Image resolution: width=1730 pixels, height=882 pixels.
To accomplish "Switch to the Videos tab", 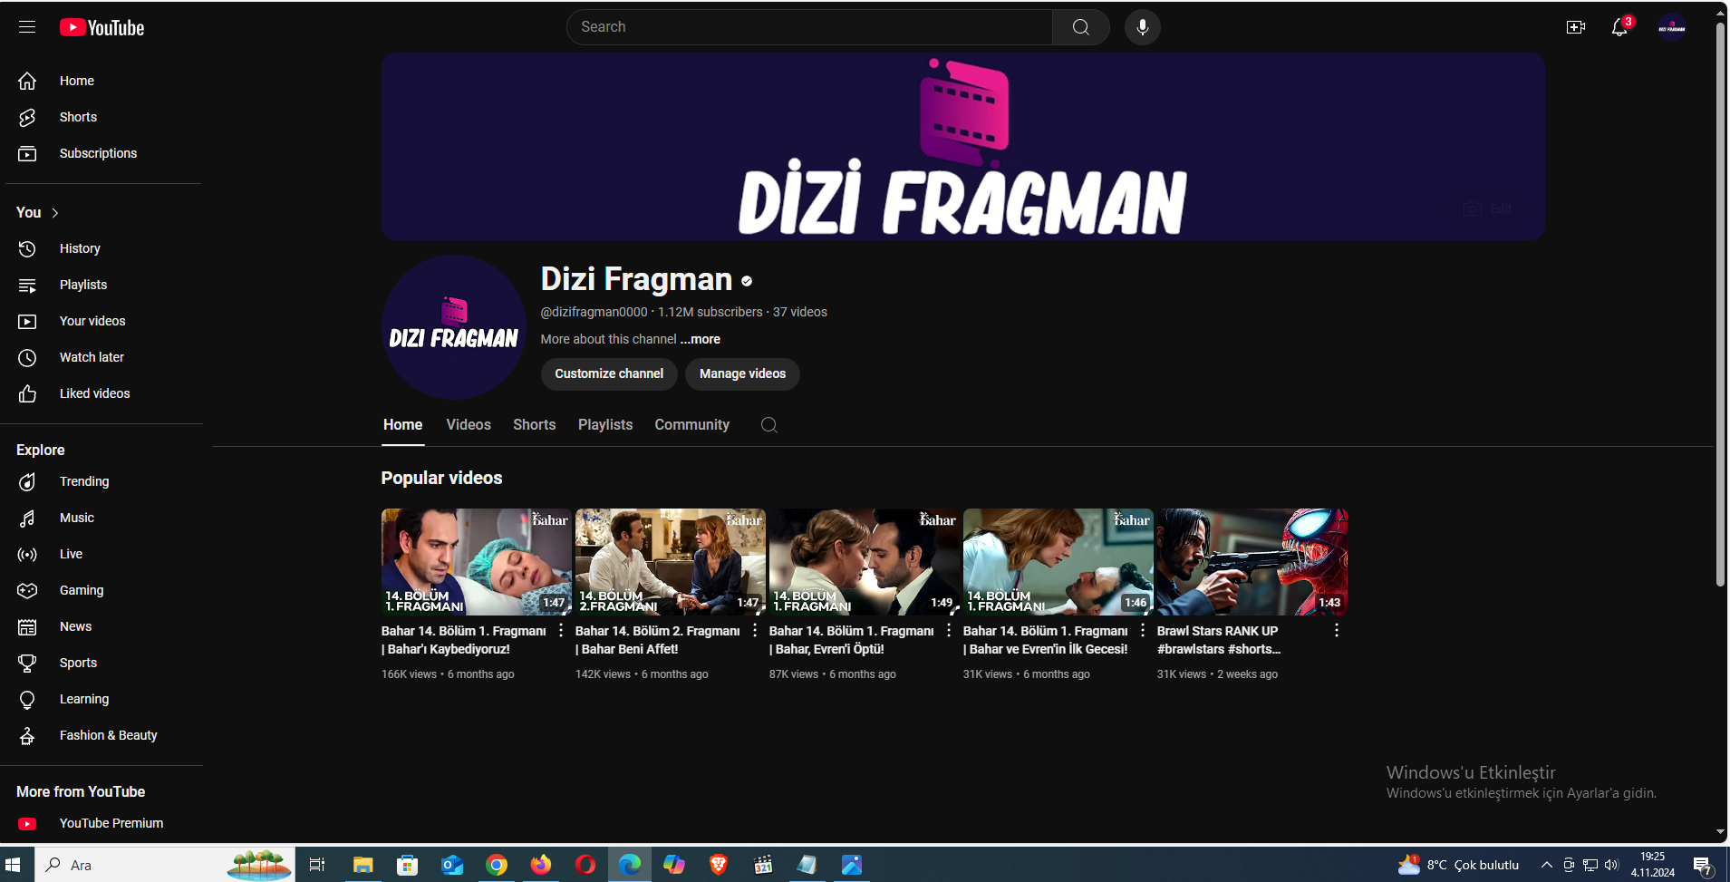I will click(469, 425).
